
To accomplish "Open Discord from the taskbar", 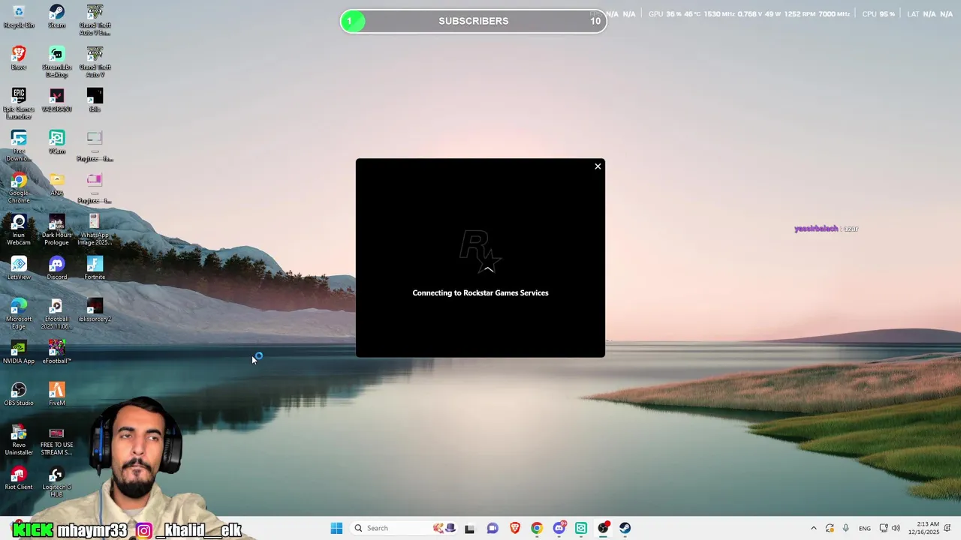I will 559,528.
